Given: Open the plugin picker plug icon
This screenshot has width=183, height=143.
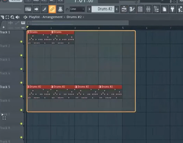Looking at the screenshot, I should 172,9.
